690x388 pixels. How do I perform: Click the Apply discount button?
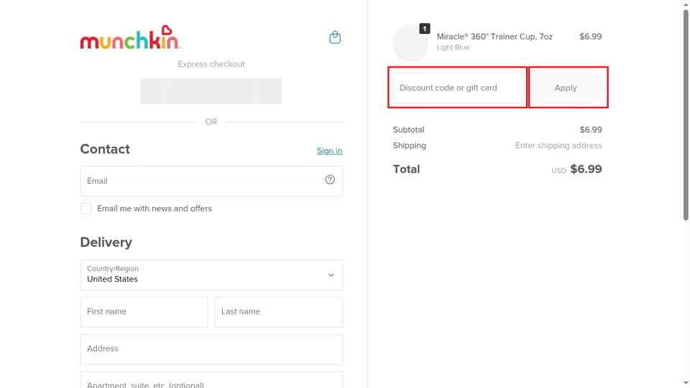pos(566,88)
